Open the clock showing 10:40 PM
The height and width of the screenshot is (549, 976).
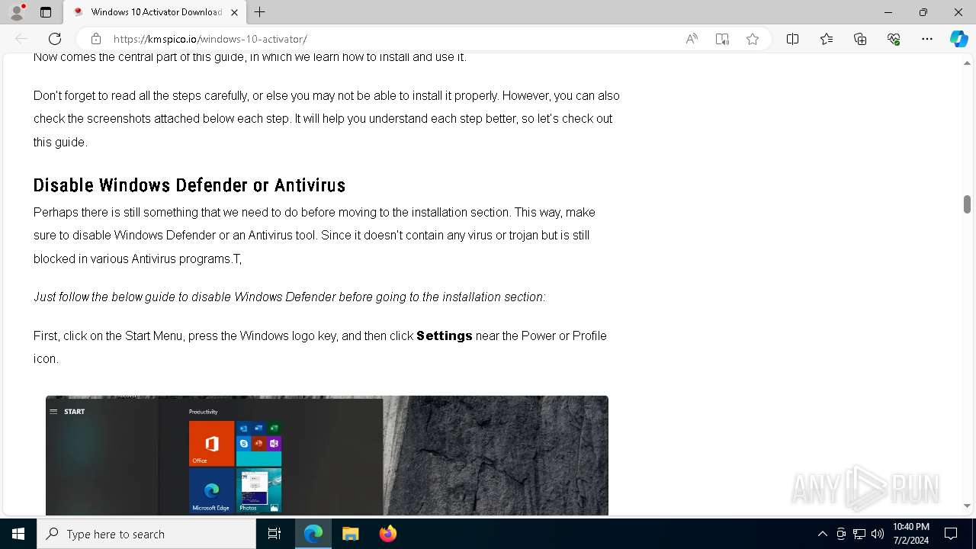pyautogui.click(x=911, y=534)
